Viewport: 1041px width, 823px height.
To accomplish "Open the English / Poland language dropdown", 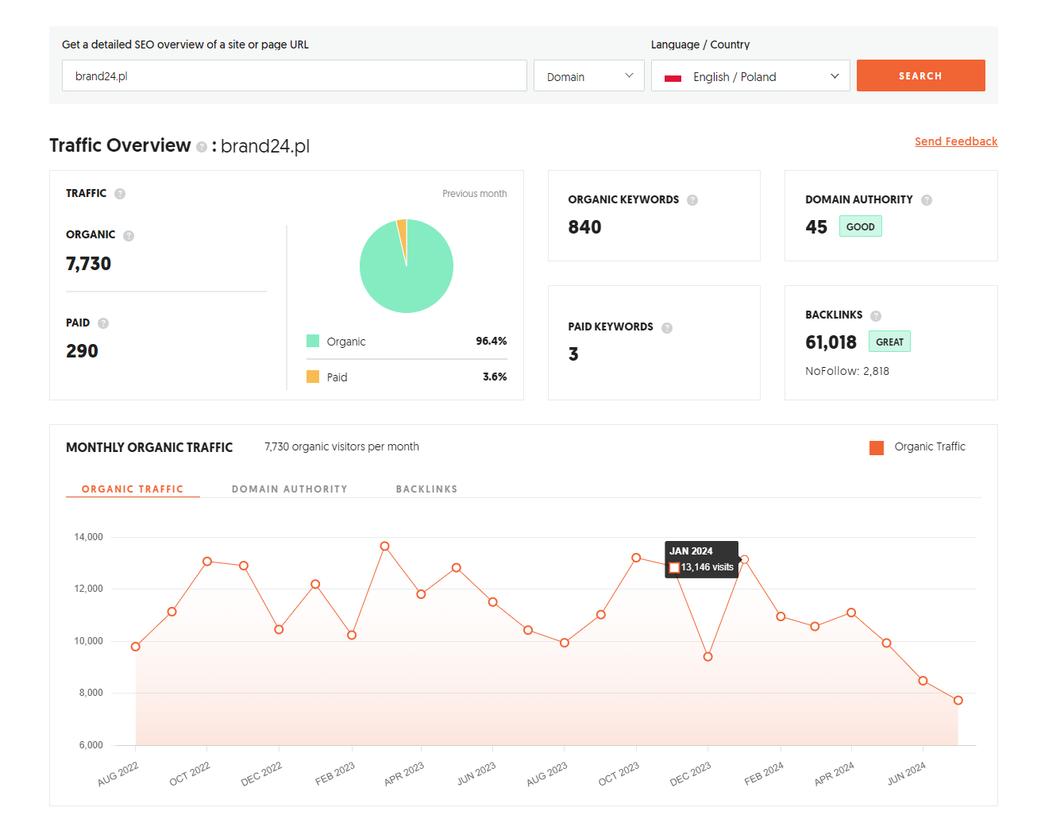I will tap(750, 75).
